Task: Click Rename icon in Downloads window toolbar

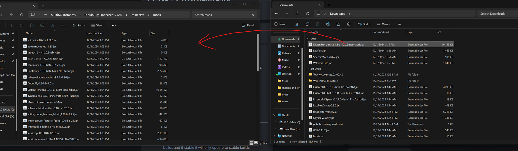Action: 328,24
